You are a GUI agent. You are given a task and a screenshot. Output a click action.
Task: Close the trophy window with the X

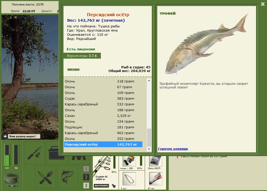coord(263,4)
